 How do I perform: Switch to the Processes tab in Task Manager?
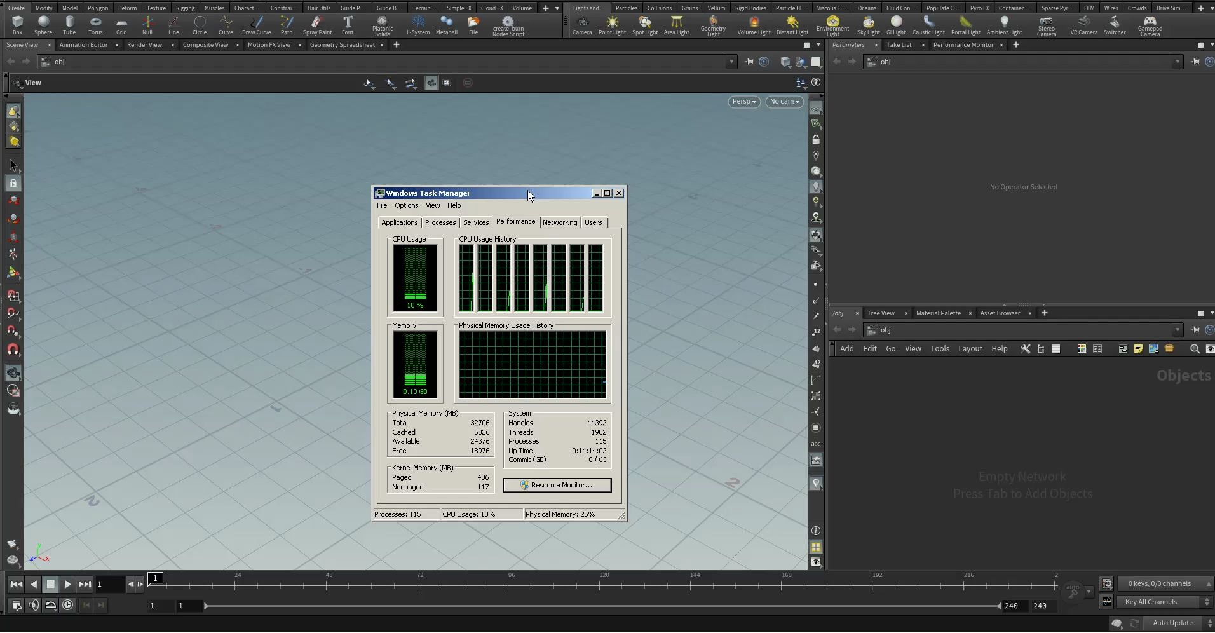pos(440,222)
